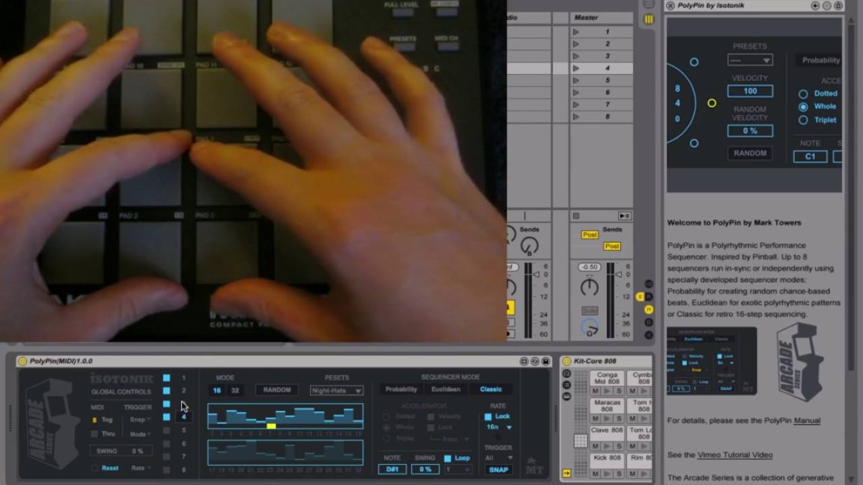Open the global Rate dropdown near Reset
The height and width of the screenshot is (485, 863).
click(x=140, y=468)
